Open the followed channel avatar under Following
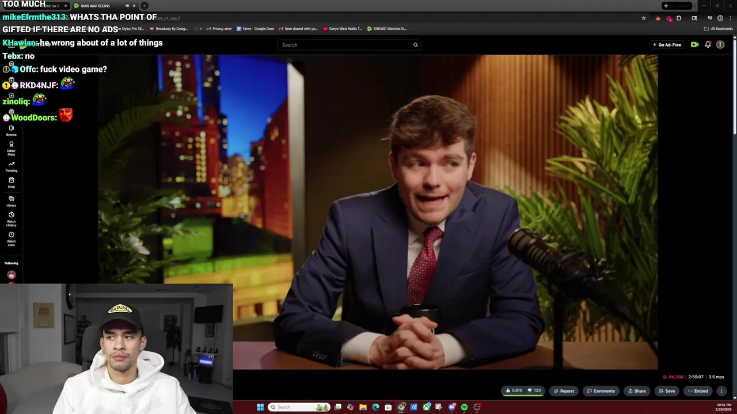Screen dimensions: 737x414 pos(11,275)
